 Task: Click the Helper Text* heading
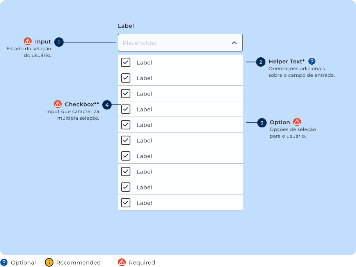286,62
